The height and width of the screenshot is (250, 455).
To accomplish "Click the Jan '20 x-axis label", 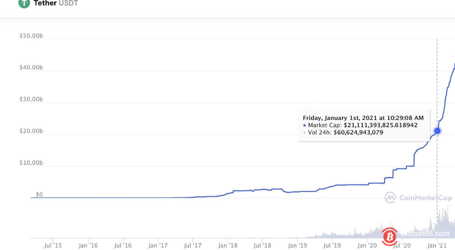I will [x=367, y=245].
